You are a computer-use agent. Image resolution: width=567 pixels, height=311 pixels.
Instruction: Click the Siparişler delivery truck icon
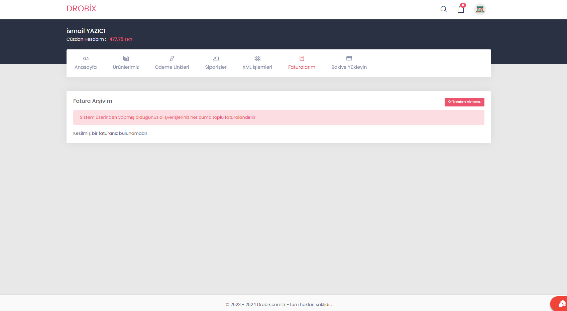point(216,58)
